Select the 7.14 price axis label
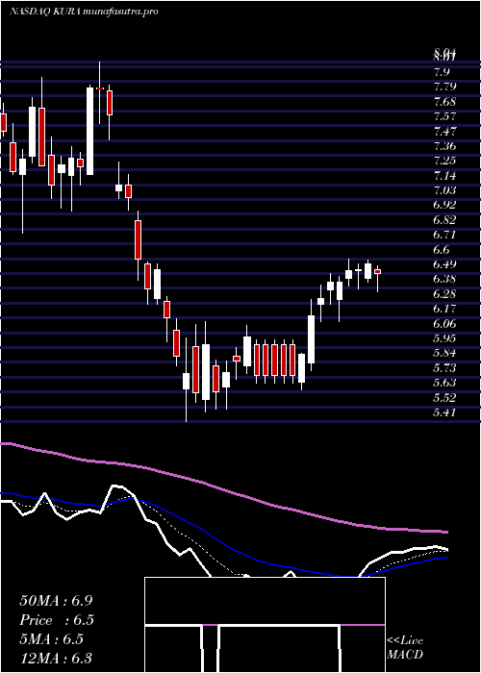 pos(444,176)
